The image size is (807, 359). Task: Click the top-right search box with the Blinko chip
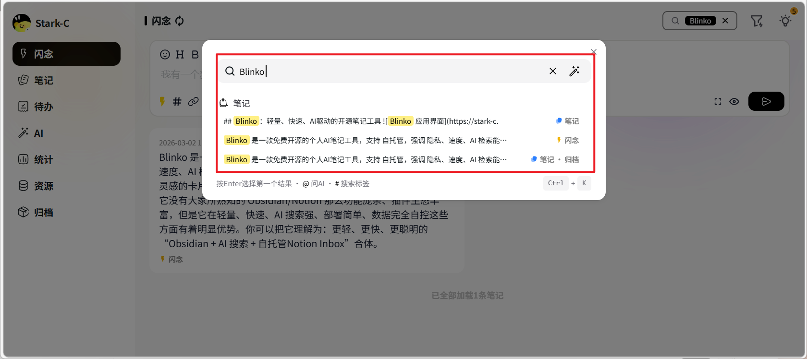click(x=700, y=21)
